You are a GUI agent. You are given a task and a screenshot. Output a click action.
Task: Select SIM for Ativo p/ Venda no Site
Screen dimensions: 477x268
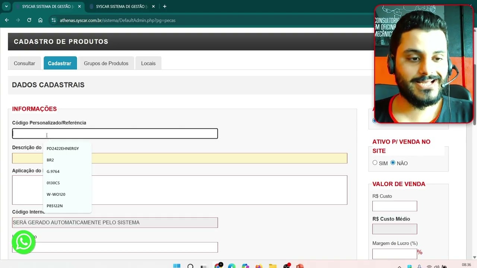tap(375, 163)
